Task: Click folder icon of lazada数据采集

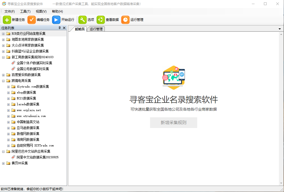Action: click(x=13, y=104)
